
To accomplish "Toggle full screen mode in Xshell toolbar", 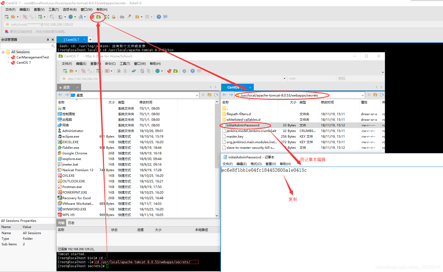I will pos(108,17).
